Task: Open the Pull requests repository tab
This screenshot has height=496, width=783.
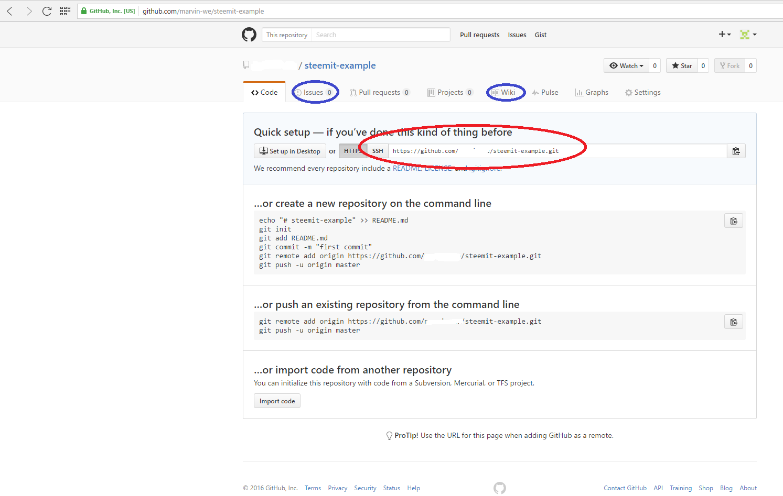Action: (380, 92)
